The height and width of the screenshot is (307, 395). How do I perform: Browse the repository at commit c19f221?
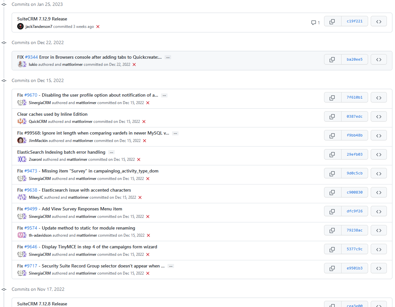[379, 22]
